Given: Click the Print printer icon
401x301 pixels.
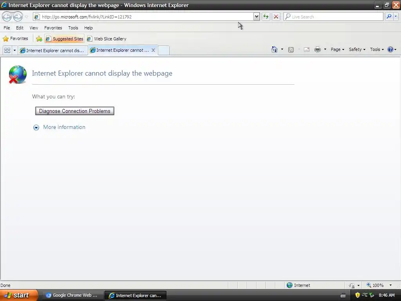Looking at the screenshot, I should tap(317, 49).
